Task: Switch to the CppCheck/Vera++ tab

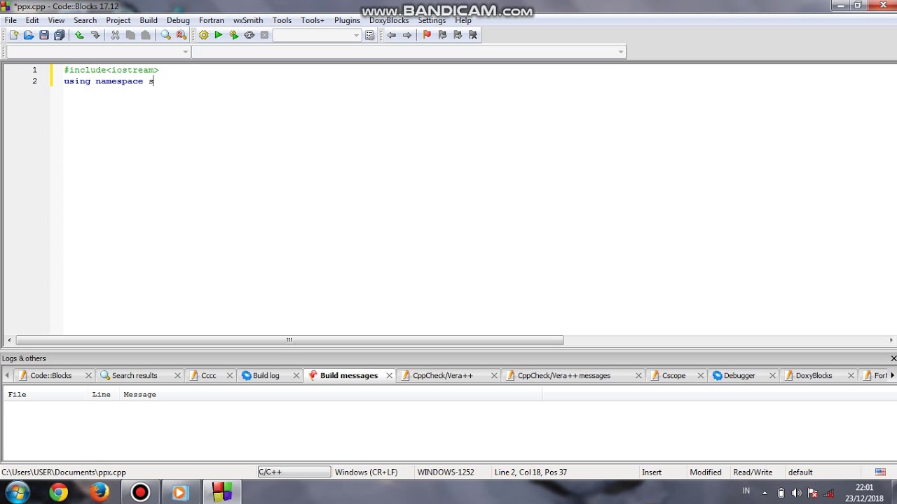Action: 442,376
